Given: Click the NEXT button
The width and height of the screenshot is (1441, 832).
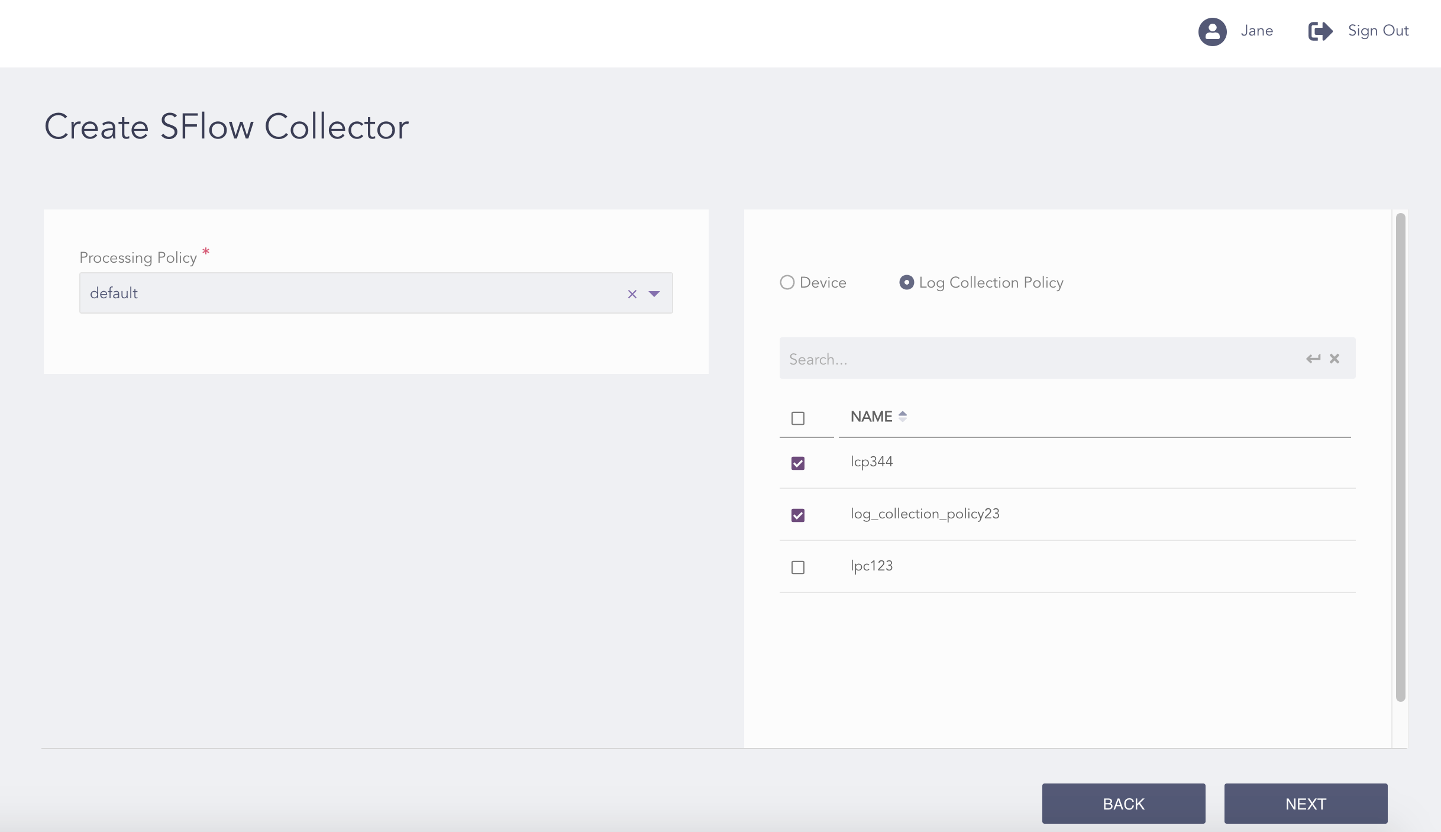Looking at the screenshot, I should click(x=1306, y=803).
